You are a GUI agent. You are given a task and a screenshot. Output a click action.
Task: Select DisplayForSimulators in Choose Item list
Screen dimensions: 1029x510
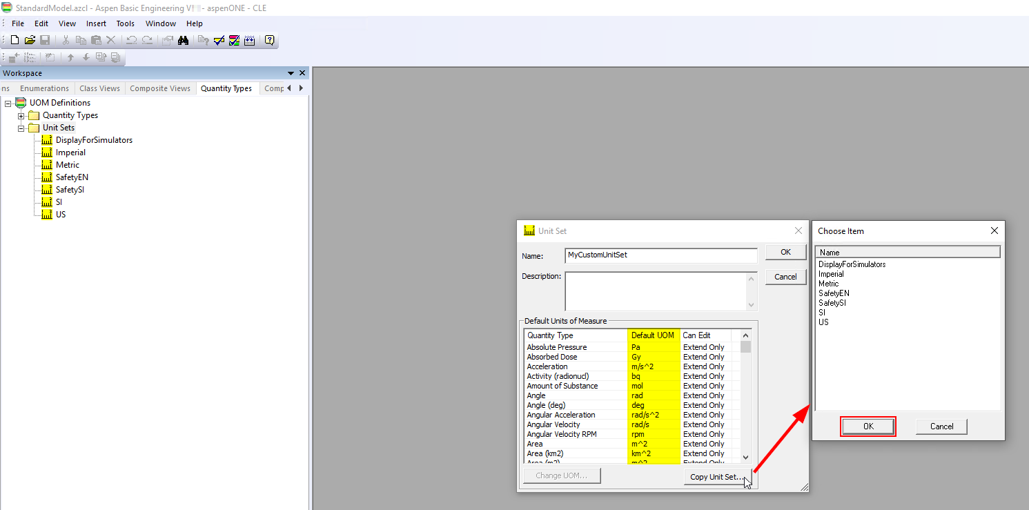pyautogui.click(x=852, y=264)
